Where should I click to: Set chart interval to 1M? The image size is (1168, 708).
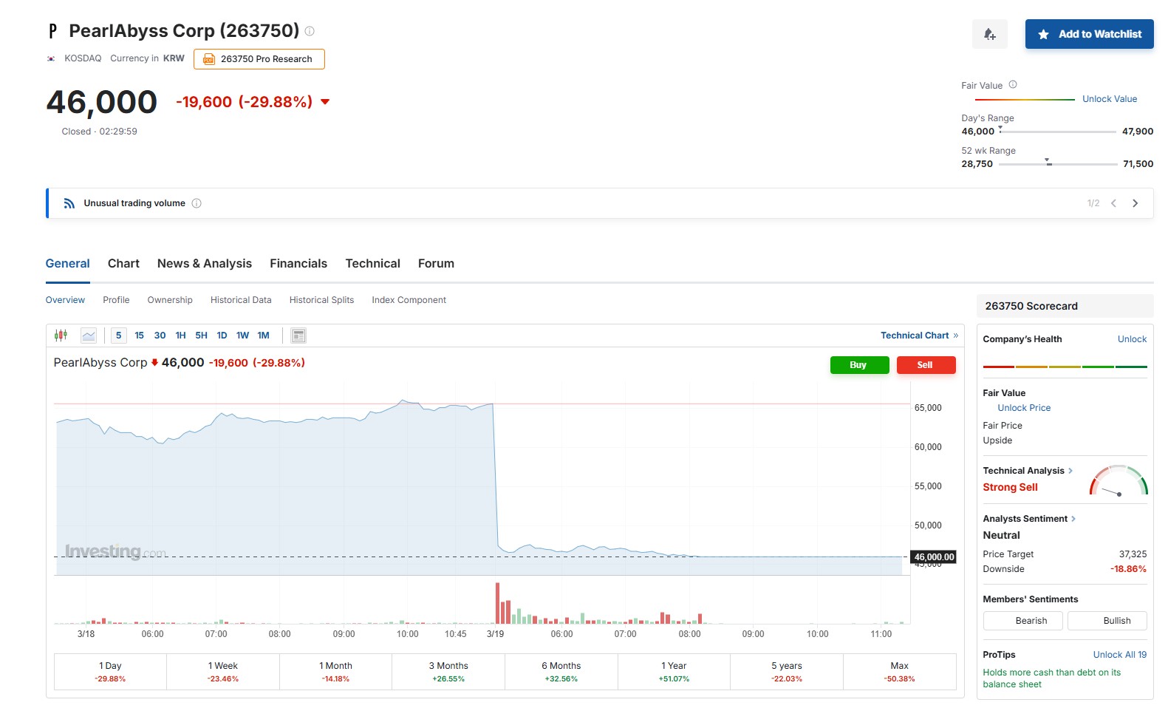263,336
